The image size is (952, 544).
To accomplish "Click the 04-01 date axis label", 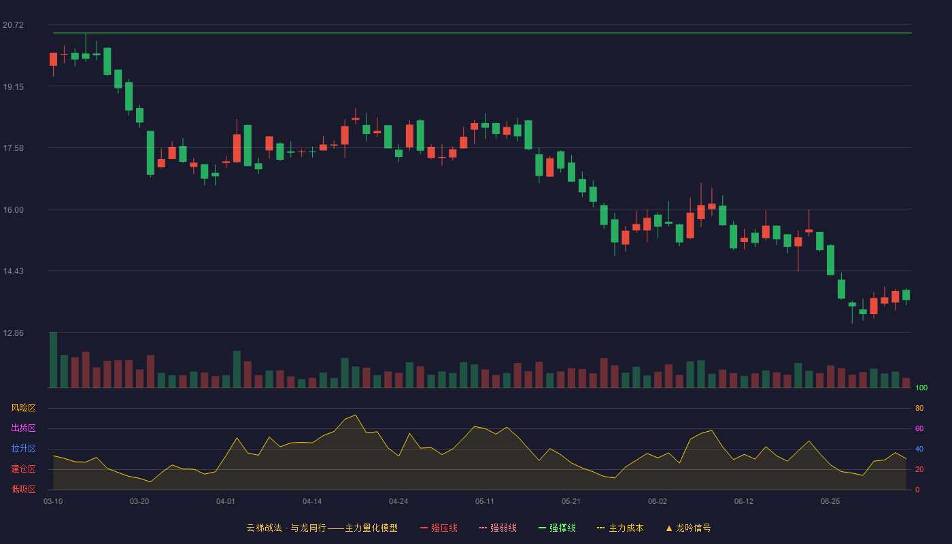I will [226, 501].
